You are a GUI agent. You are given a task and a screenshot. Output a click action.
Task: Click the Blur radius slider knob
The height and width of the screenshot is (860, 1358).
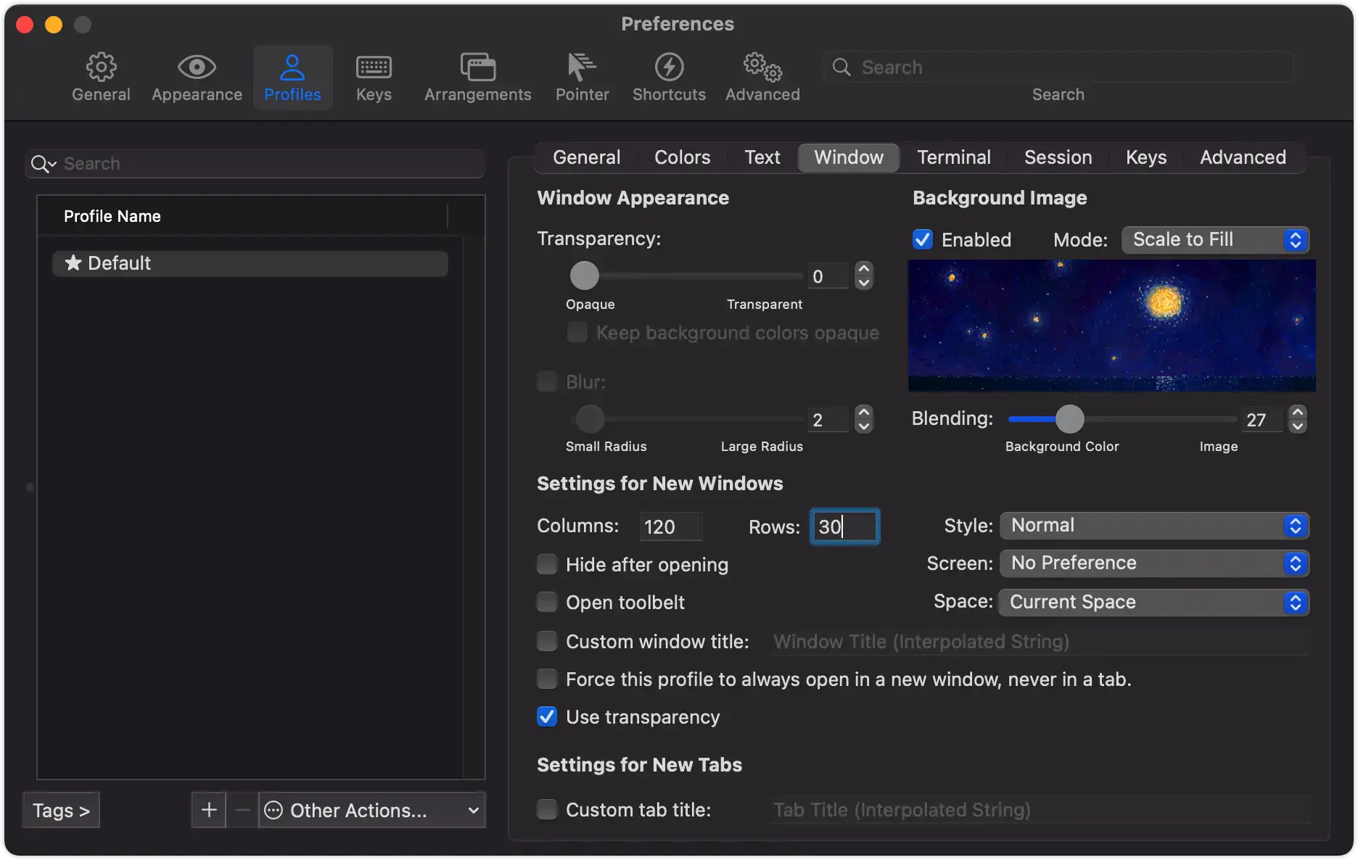point(590,419)
